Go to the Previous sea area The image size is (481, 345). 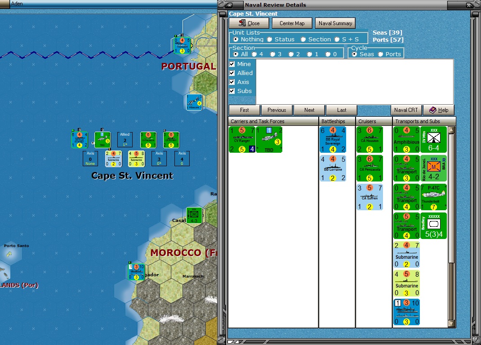[x=277, y=110]
